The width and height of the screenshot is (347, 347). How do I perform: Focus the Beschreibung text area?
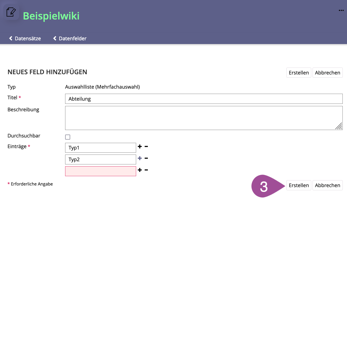(x=200, y=118)
